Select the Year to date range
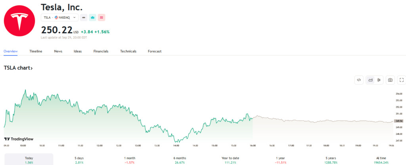The image size is (406, 165). pyautogui.click(x=230, y=160)
